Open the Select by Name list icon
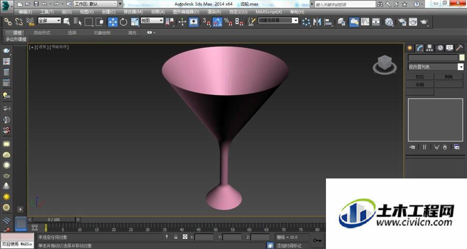Screen dimensions: 467x249 78,22
